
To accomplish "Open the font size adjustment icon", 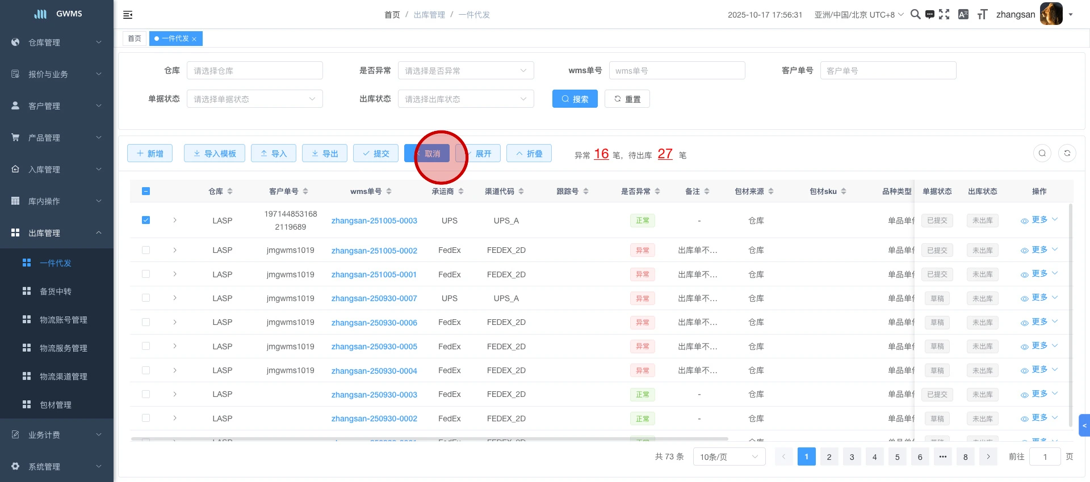I will pyautogui.click(x=982, y=14).
